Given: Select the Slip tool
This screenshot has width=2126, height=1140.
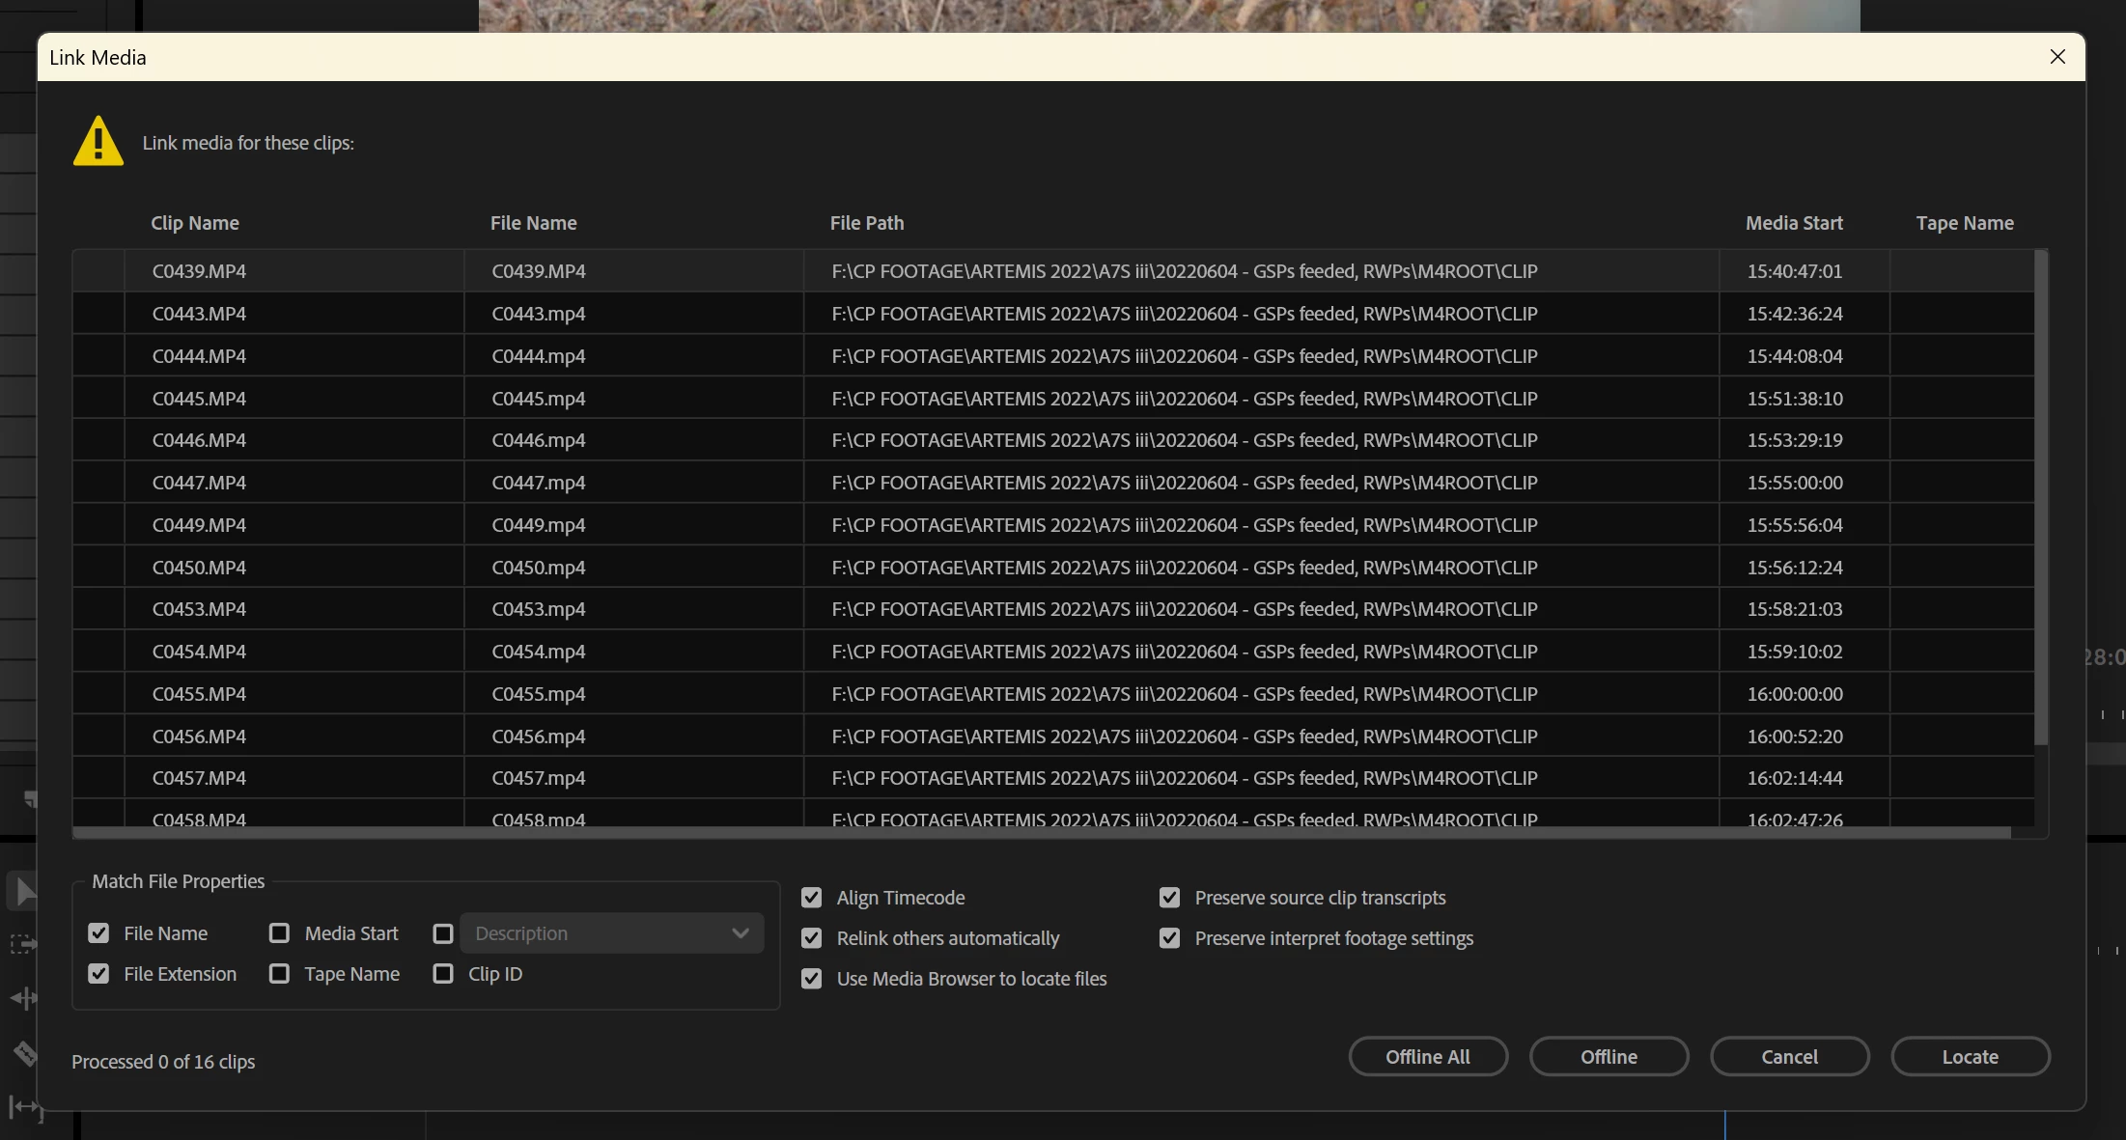Looking at the screenshot, I should 24,1107.
